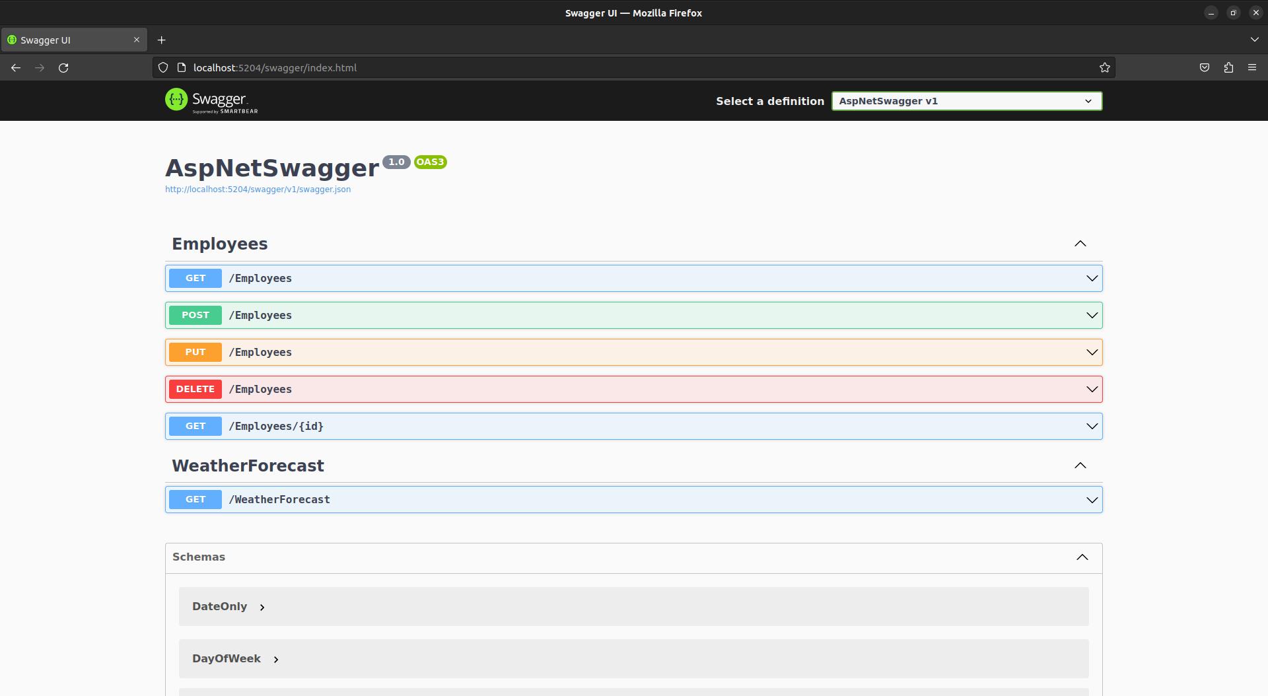1268x696 pixels.
Task: Collapse the Employees section with its chevron
Action: tap(1080, 244)
